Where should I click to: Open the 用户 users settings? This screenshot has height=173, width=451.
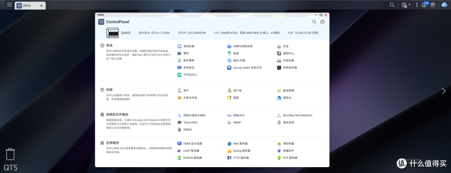(x=183, y=91)
